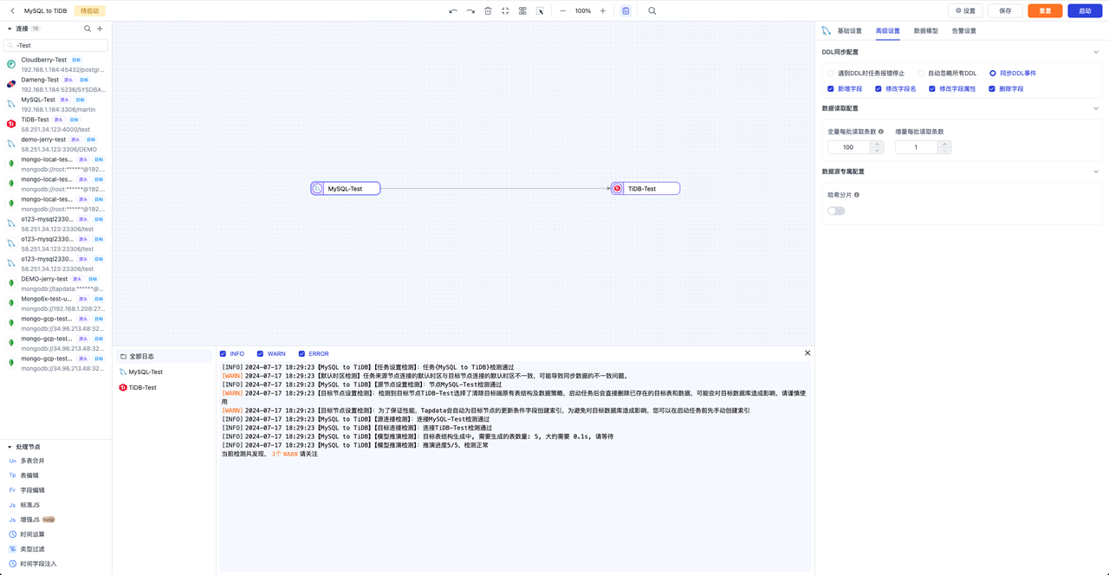Enable the 哈希分片 switch

834,210
